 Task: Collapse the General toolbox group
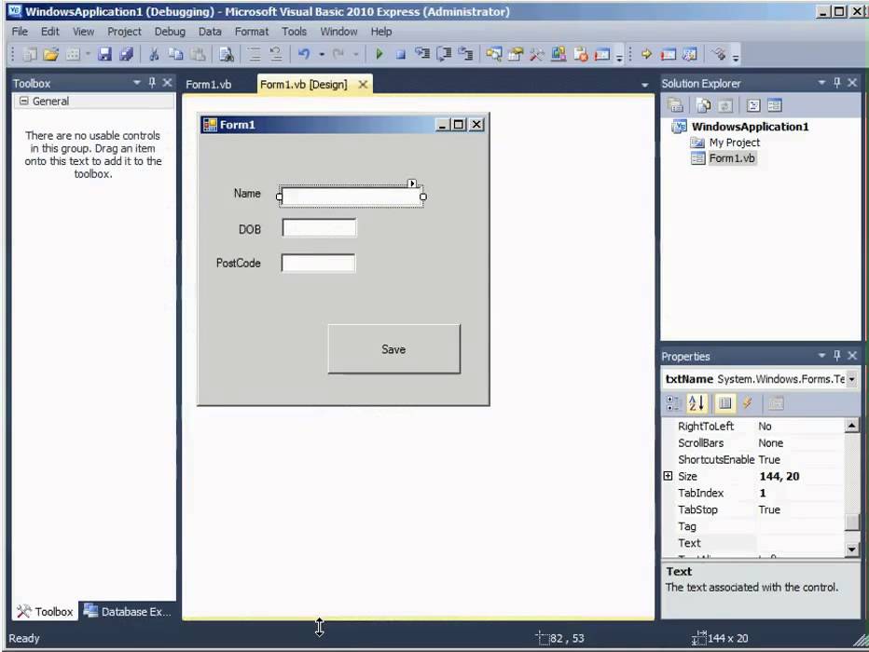click(x=24, y=101)
